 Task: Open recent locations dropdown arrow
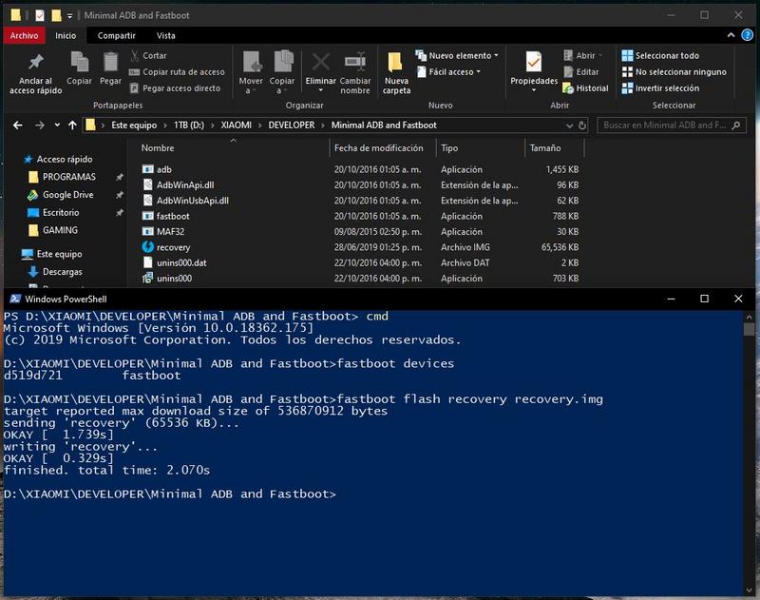[x=57, y=126]
